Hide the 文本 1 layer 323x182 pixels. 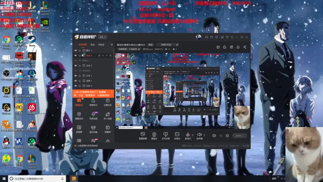pos(76,76)
